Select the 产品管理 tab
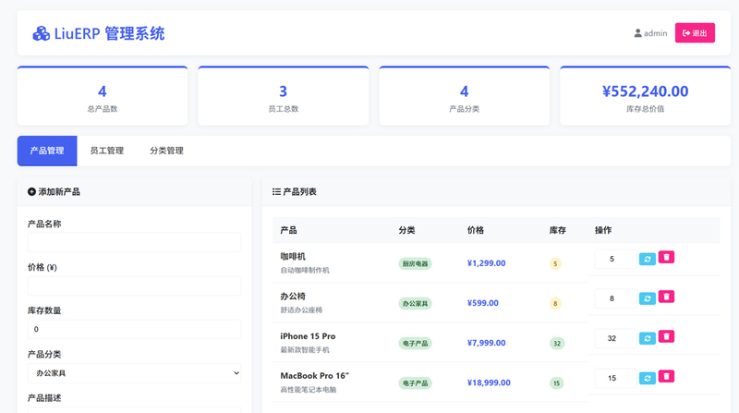Screen dimensions: 739x413 [x=47, y=151]
